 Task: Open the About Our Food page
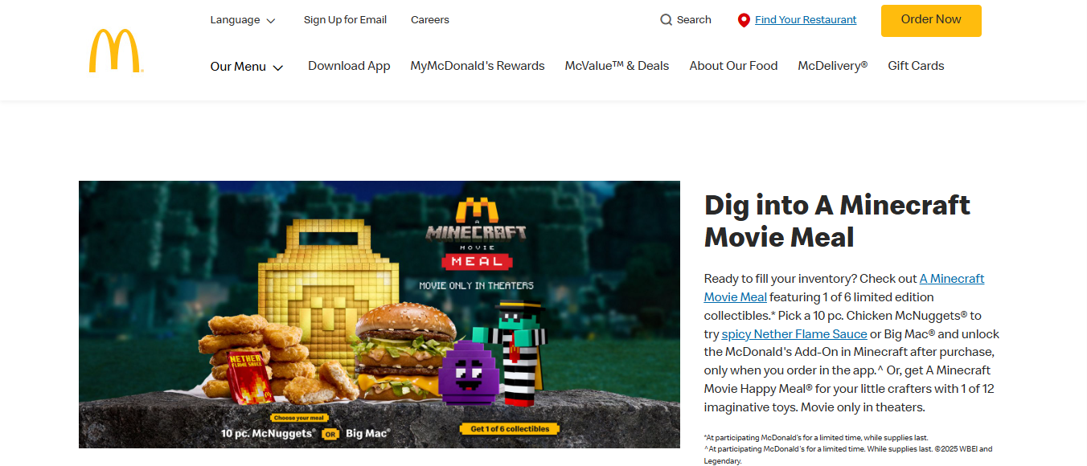coord(732,66)
